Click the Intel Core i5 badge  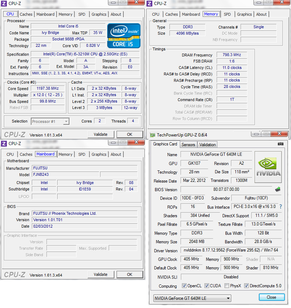point(123,35)
